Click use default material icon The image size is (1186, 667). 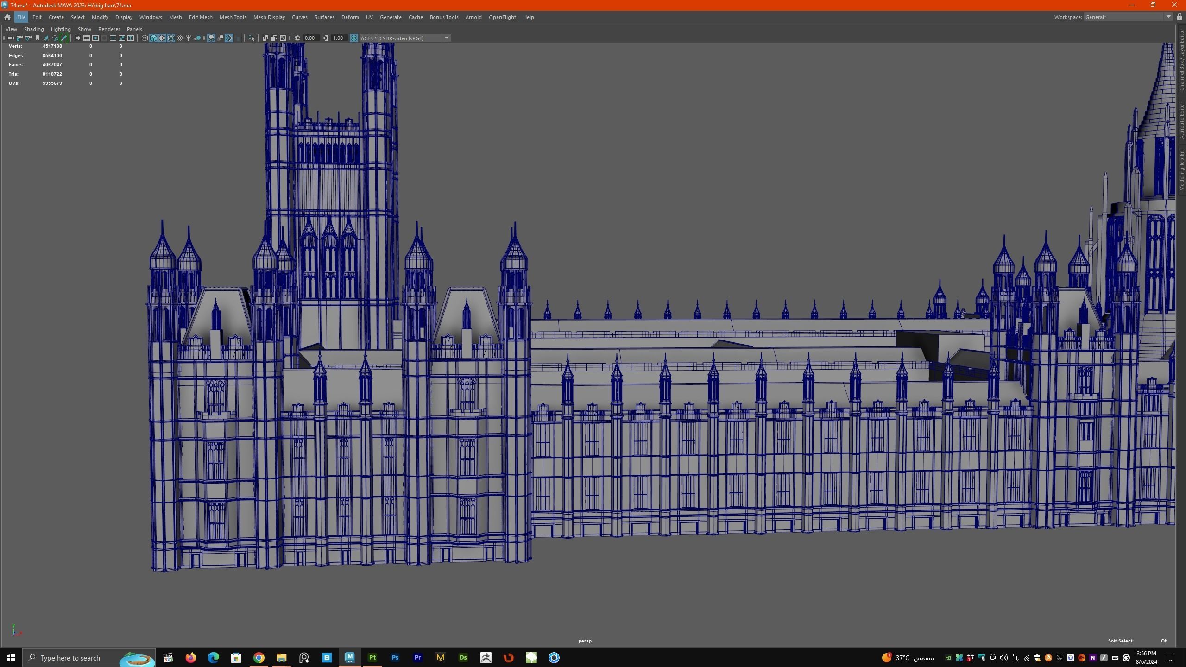tap(162, 38)
